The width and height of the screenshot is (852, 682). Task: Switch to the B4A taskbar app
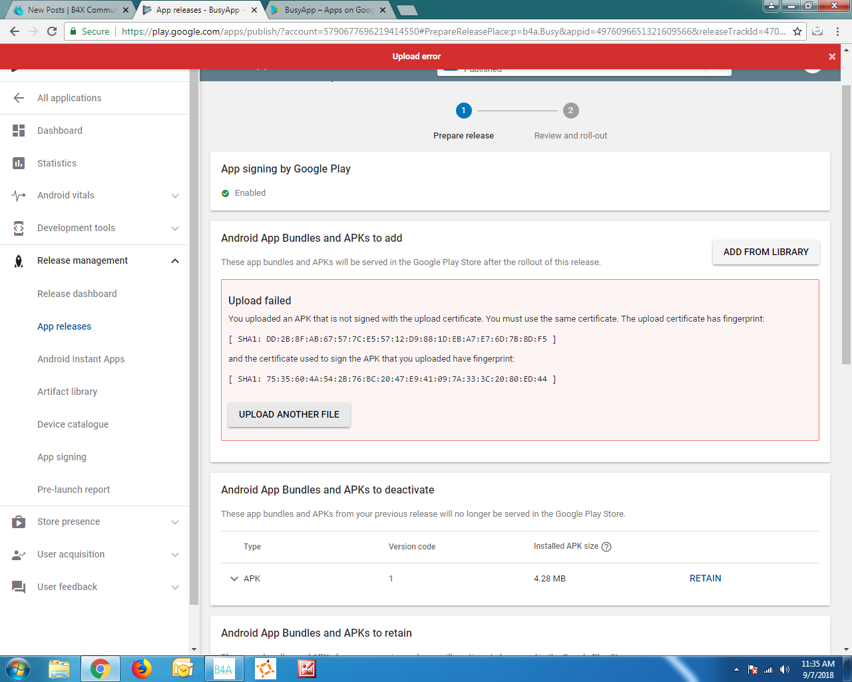coord(224,669)
